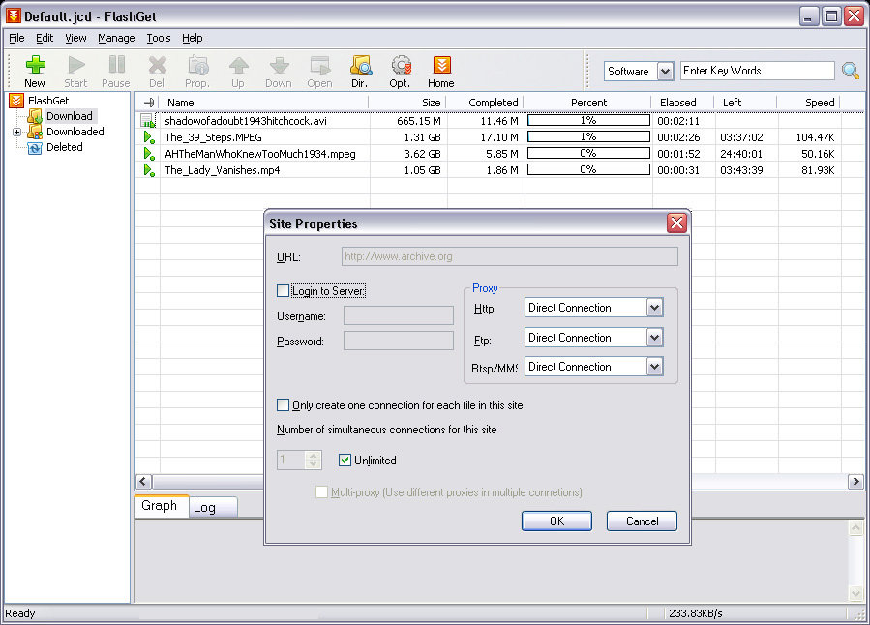Open the Edit menu
The image size is (870, 625).
45,38
